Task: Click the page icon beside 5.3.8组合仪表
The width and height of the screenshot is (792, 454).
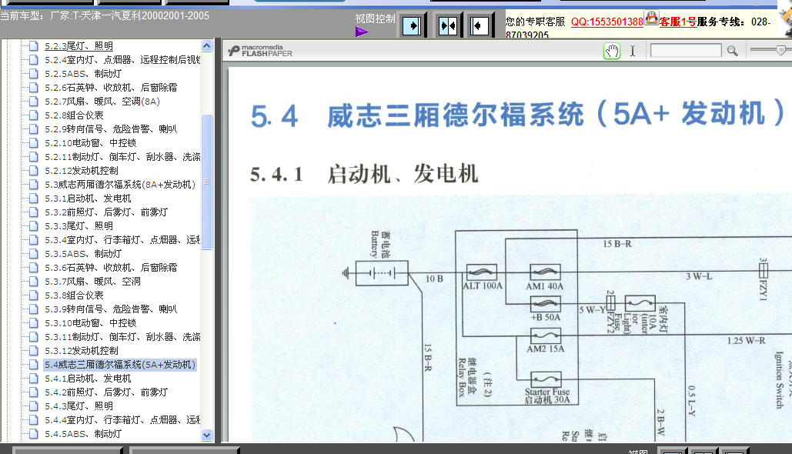Action: pos(34,295)
